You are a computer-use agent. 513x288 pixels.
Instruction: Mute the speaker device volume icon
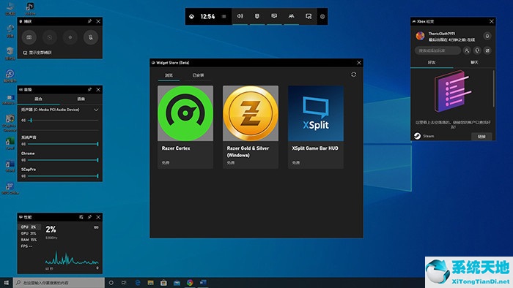click(23, 121)
